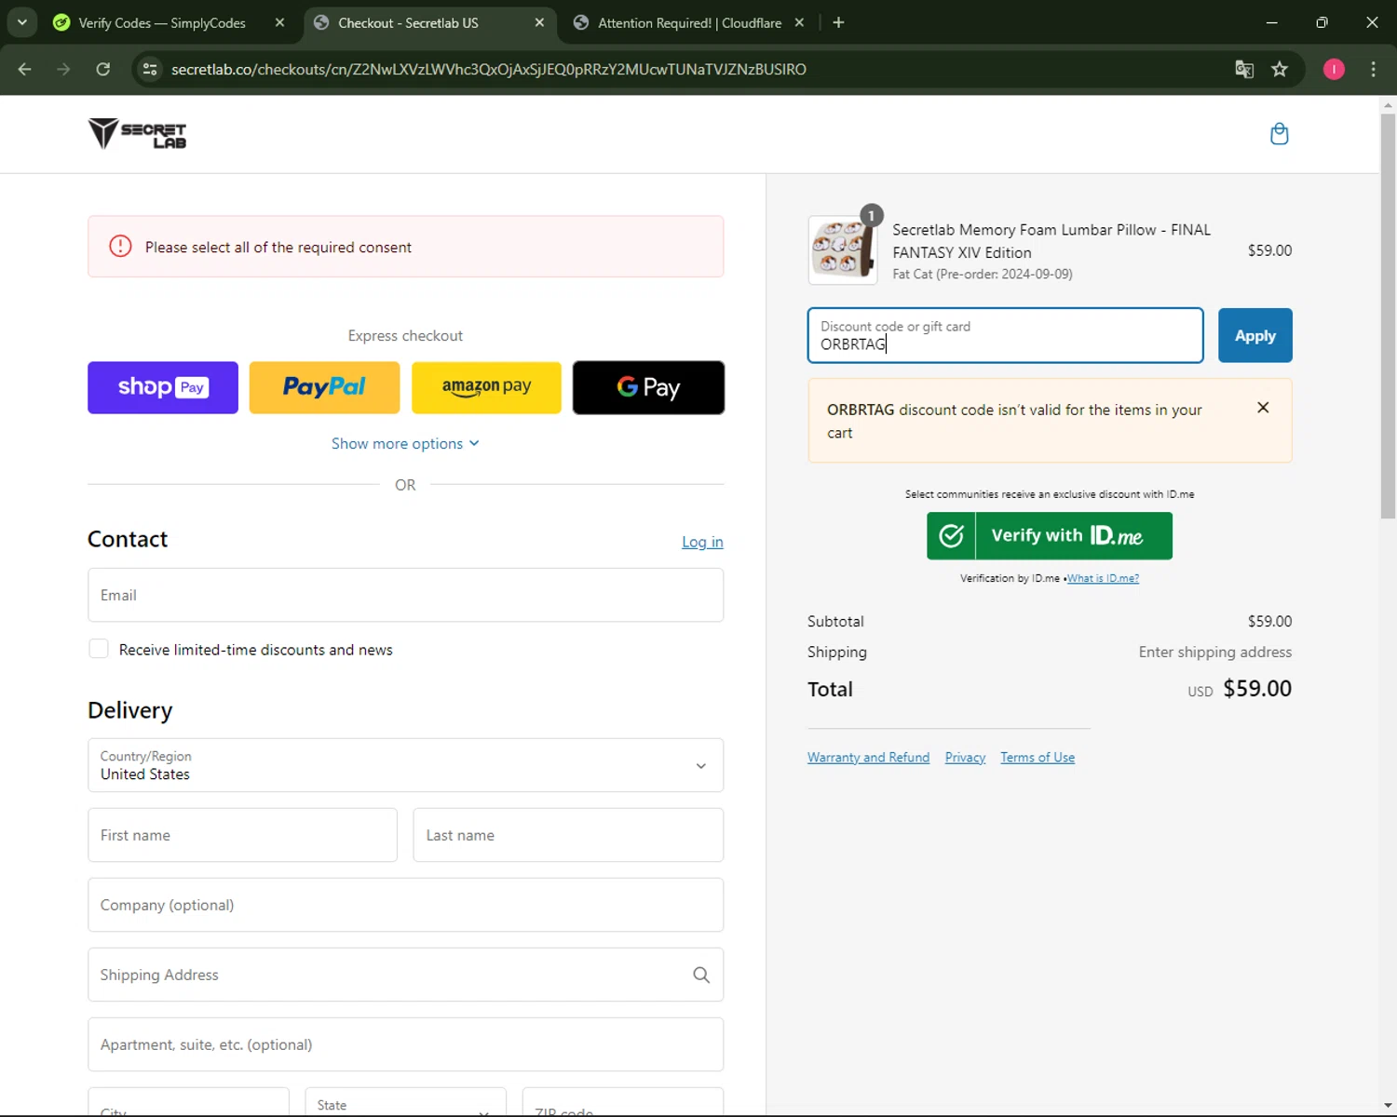Open the Log in link
Screen dimensions: 1397x1117
pyautogui.click(x=702, y=542)
